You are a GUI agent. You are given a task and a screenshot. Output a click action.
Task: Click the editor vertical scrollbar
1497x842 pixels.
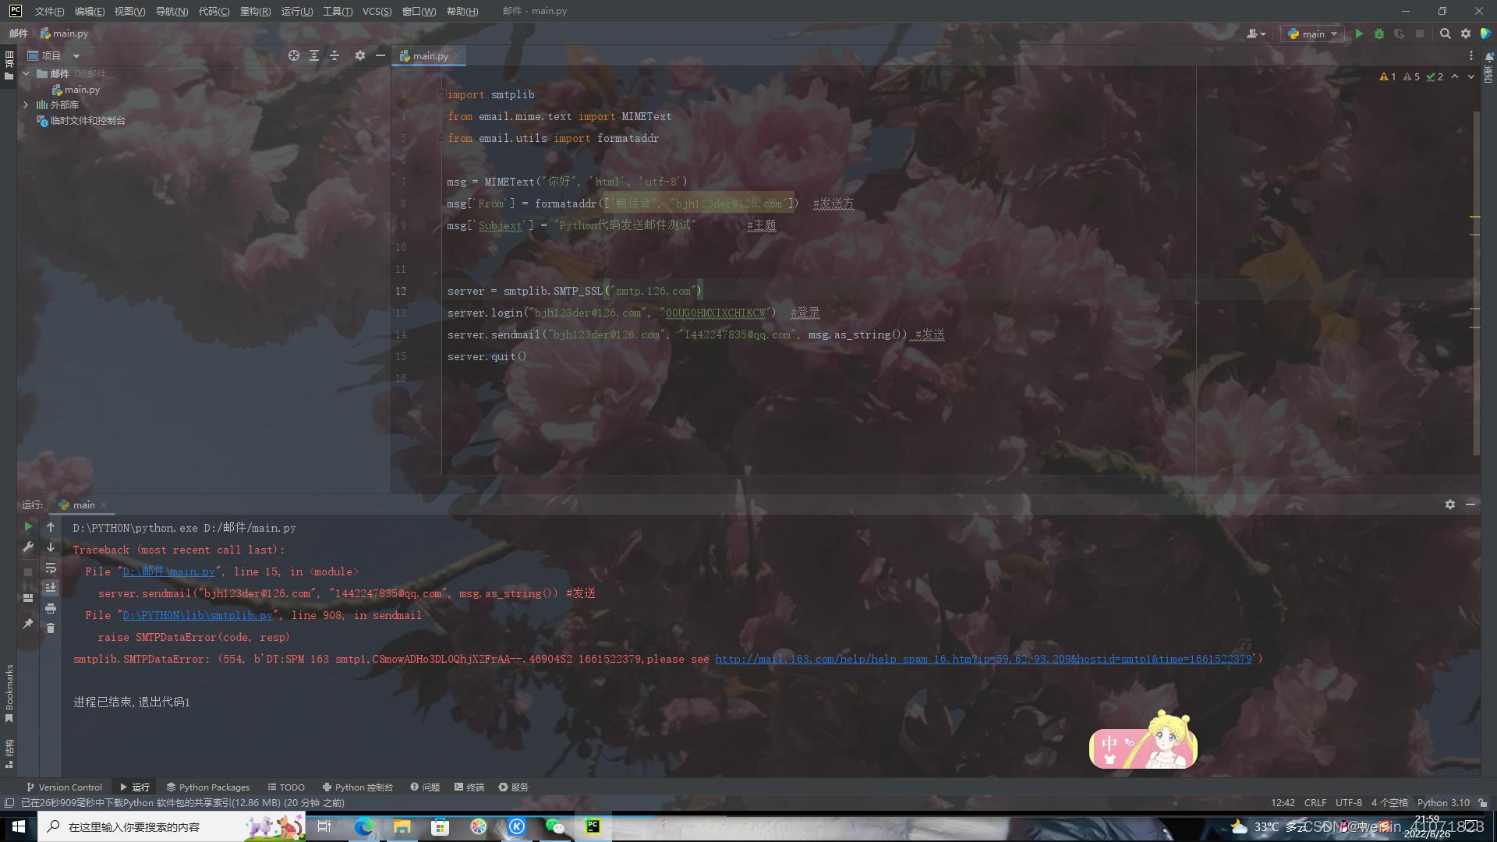1476,281
